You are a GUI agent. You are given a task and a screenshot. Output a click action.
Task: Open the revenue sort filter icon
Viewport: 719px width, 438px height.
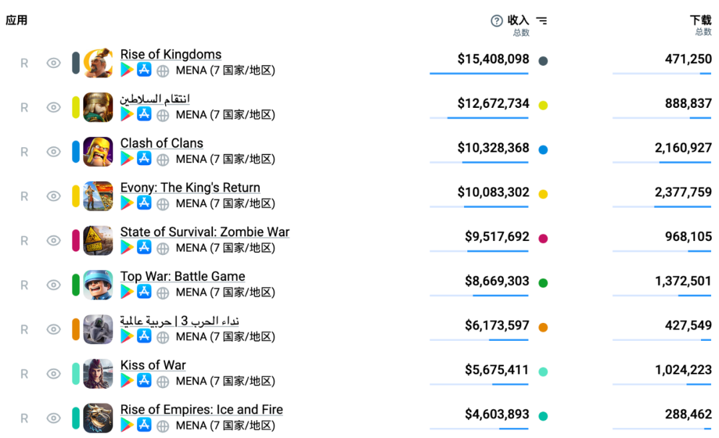542,21
